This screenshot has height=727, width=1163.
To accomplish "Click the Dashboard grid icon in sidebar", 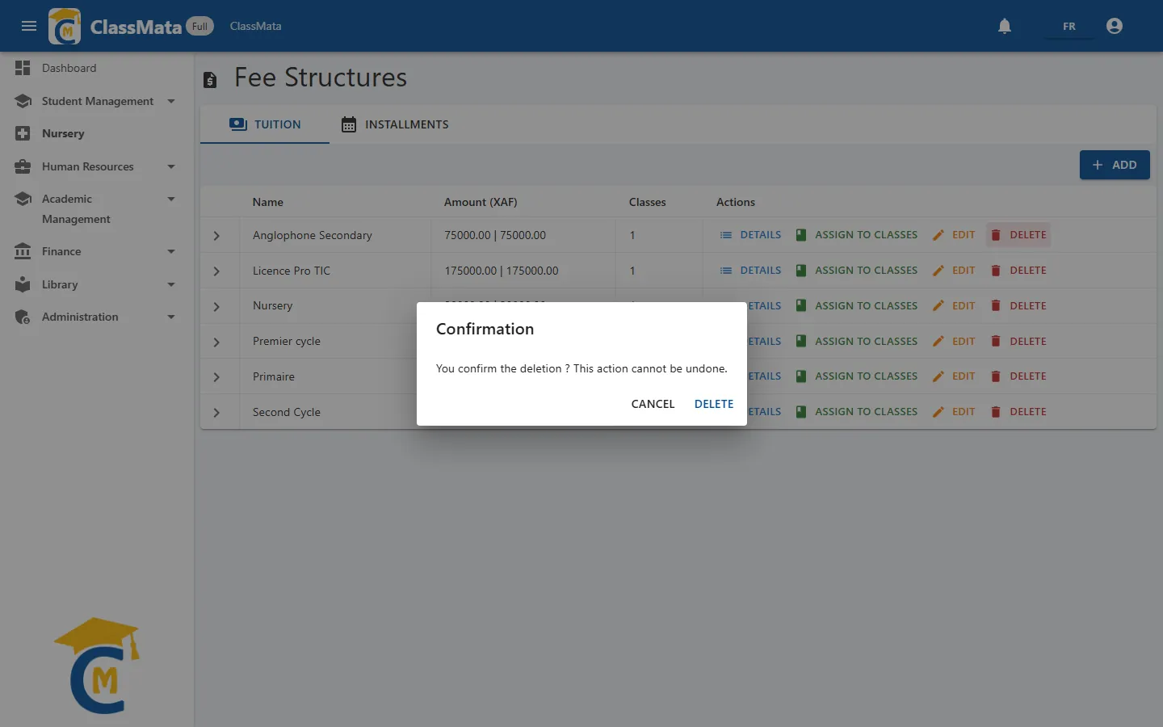I will point(23,68).
